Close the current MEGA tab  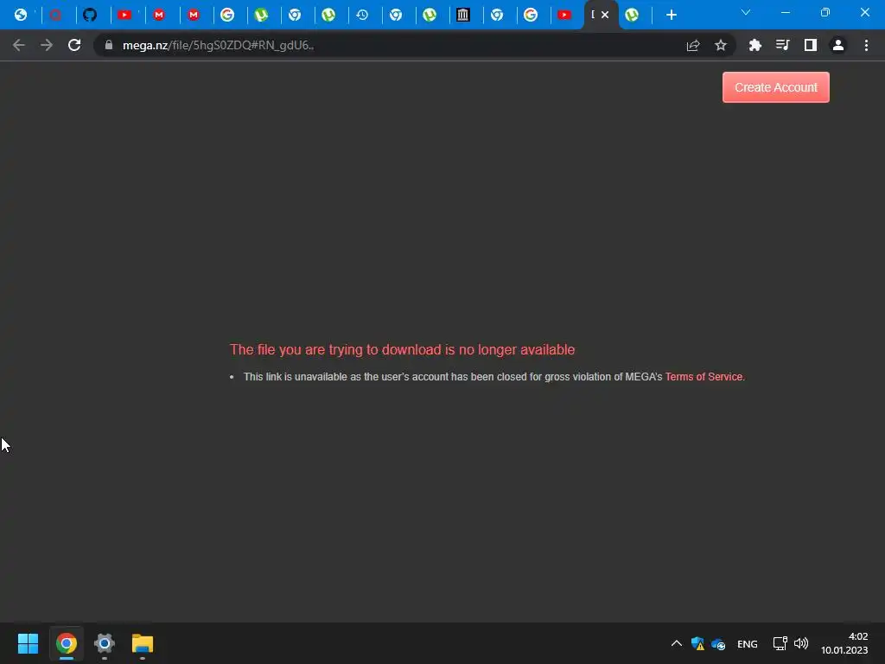(x=605, y=15)
